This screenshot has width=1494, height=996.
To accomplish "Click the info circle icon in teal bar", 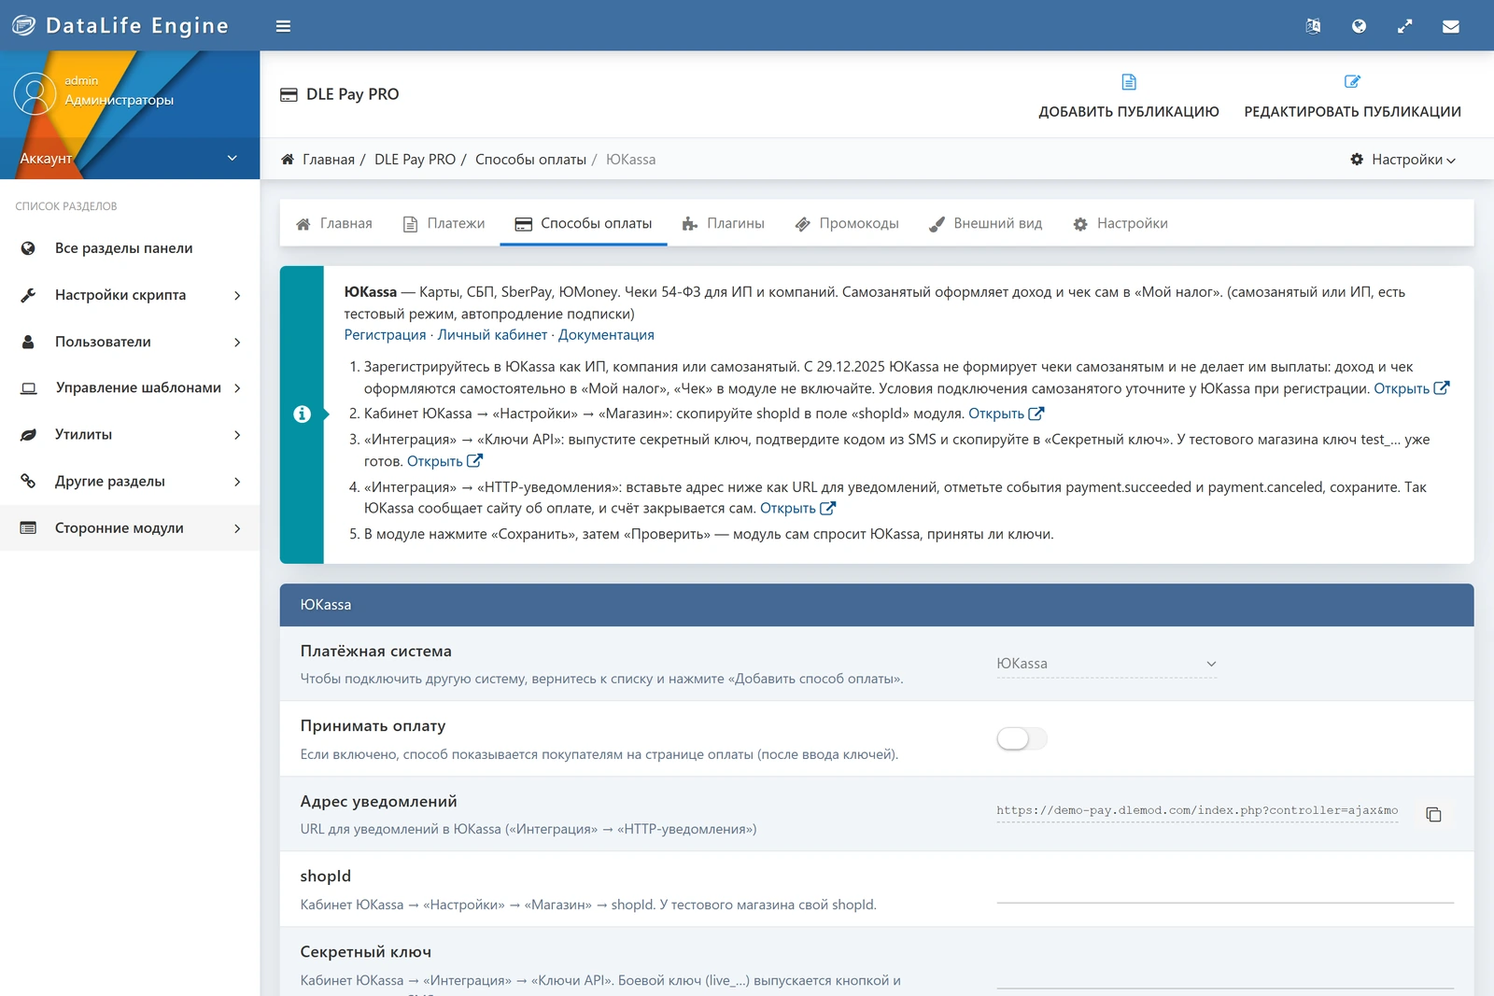I will click(302, 414).
